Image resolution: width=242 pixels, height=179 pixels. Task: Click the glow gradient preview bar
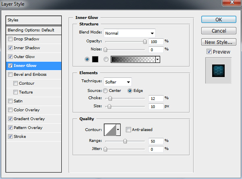(133, 59)
